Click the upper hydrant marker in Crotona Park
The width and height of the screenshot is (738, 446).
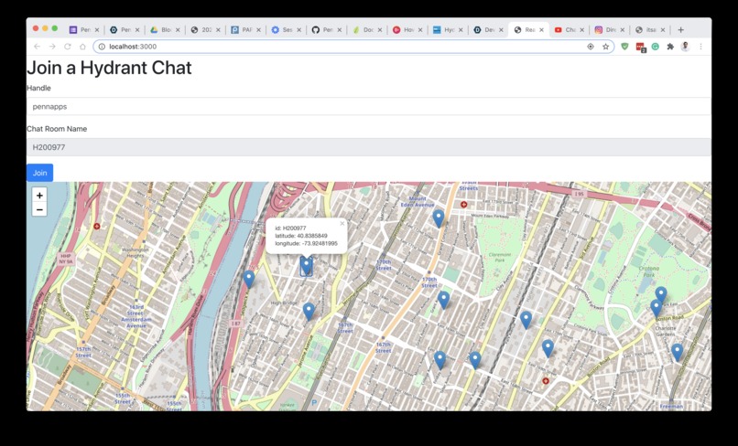pos(661,295)
